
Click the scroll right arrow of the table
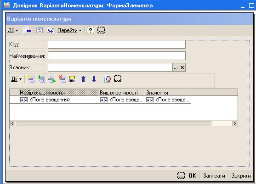[x=234, y=123]
